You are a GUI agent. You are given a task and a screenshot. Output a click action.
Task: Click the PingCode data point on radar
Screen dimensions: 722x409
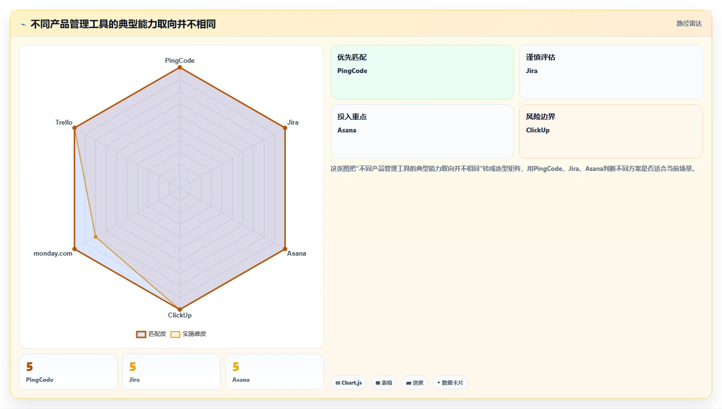coord(180,67)
